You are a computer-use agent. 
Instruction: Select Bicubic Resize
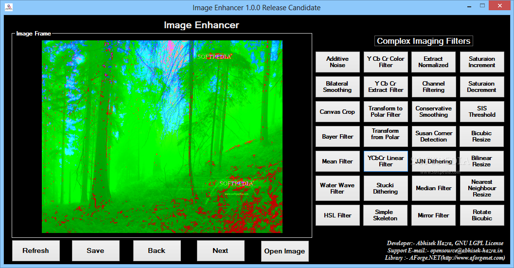tap(482, 137)
